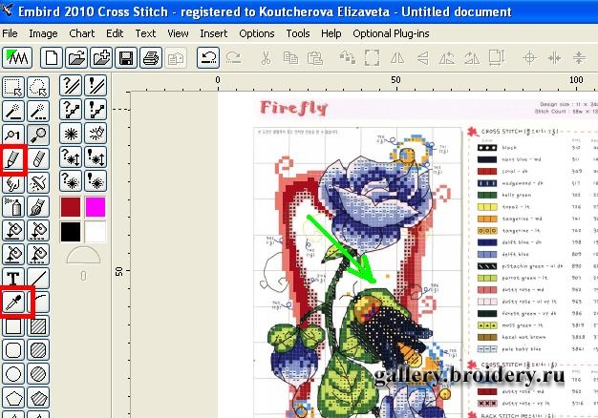Click the flip horizontal mirror icon
Viewport: 598px width, 418px height.
coord(397,58)
